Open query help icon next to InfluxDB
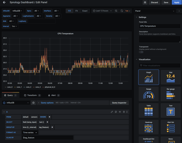Screen dimensions: 182x143 click(x=34, y=103)
